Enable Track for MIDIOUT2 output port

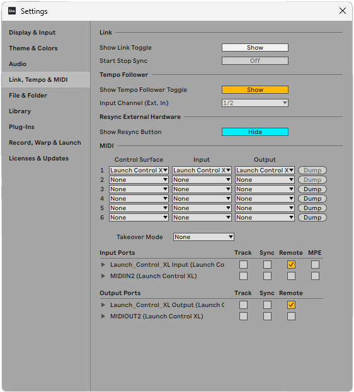coord(243,316)
